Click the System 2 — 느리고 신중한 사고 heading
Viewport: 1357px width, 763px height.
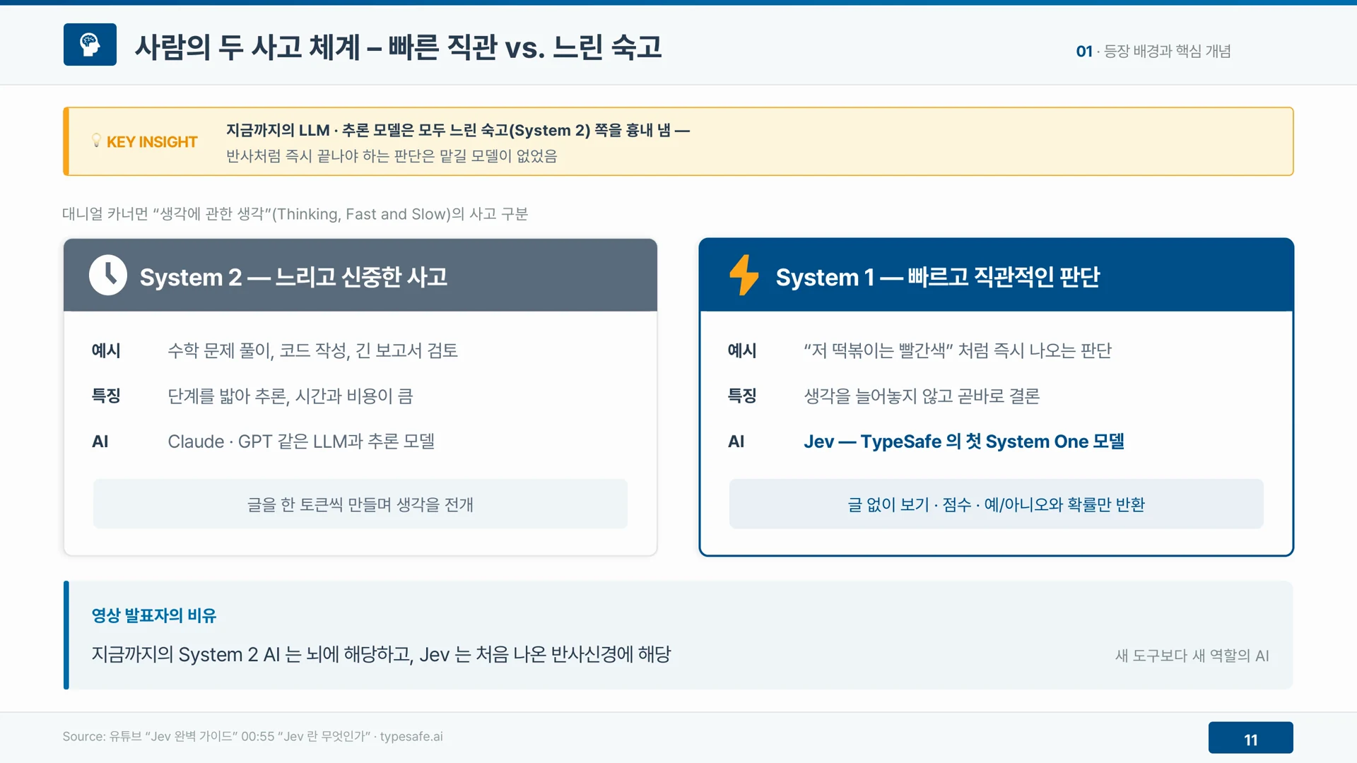click(x=293, y=277)
